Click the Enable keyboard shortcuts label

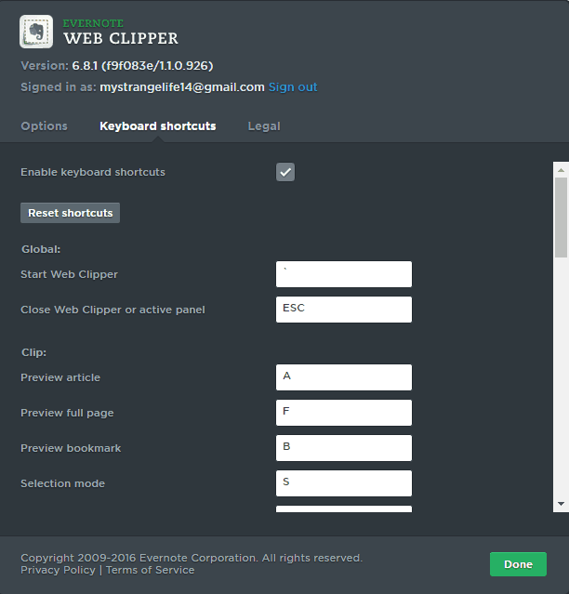(93, 172)
